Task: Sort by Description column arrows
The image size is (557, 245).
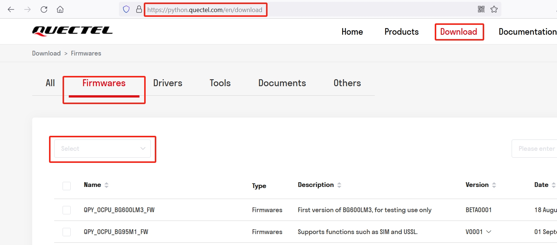Action: tap(339, 185)
